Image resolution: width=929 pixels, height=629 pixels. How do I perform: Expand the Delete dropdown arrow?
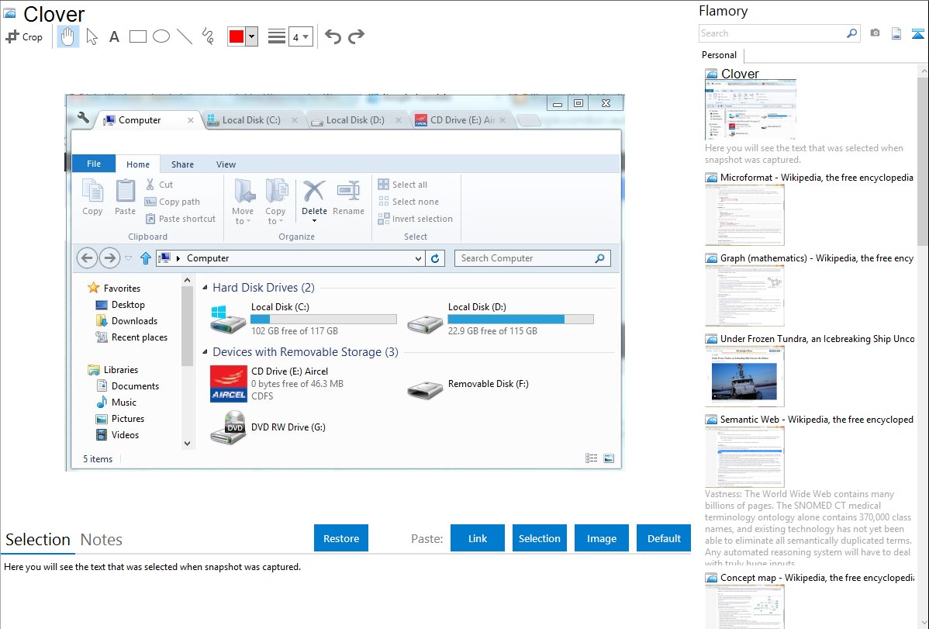[x=314, y=221]
